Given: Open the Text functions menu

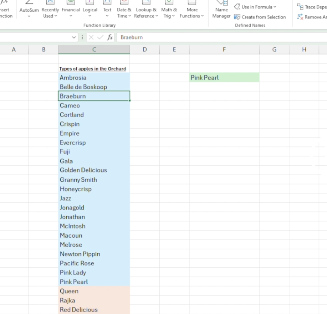Looking at the screenshot, I should (x=107, y=10).
